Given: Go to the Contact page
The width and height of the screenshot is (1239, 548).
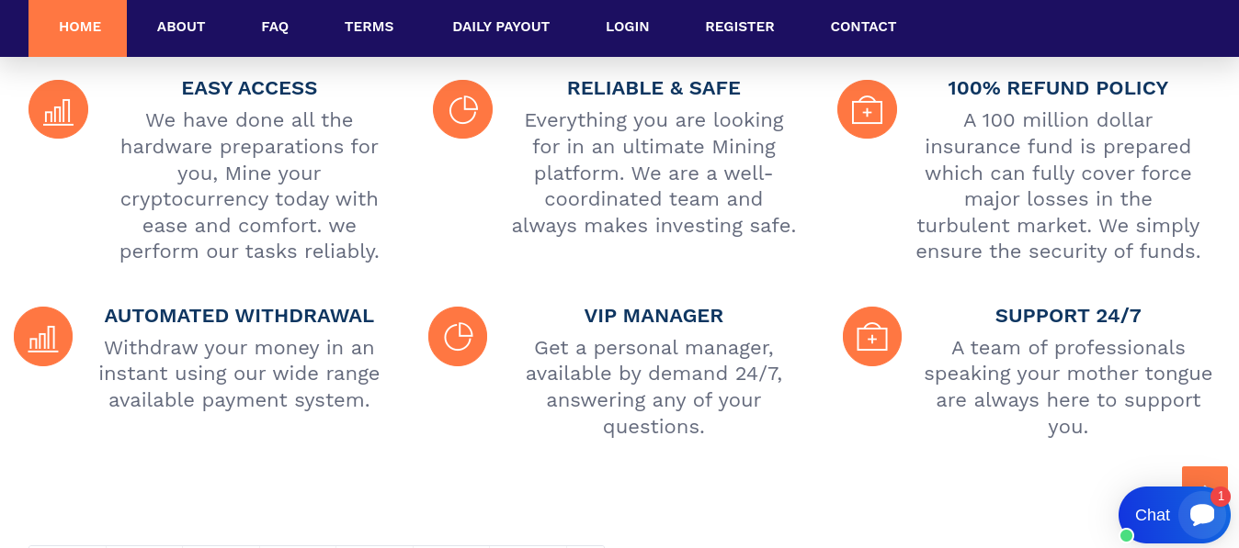Looking at the screenshot, I should pos(863,28).
